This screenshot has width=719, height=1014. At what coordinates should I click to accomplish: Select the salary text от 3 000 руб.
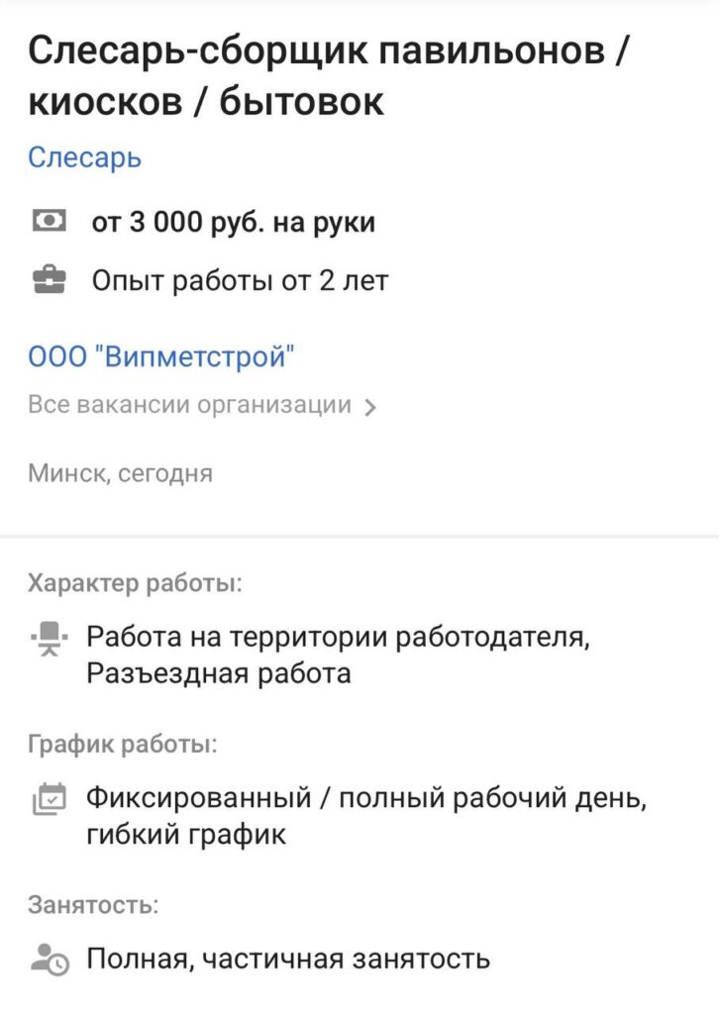pyautogui.click(x=234, y=222)
